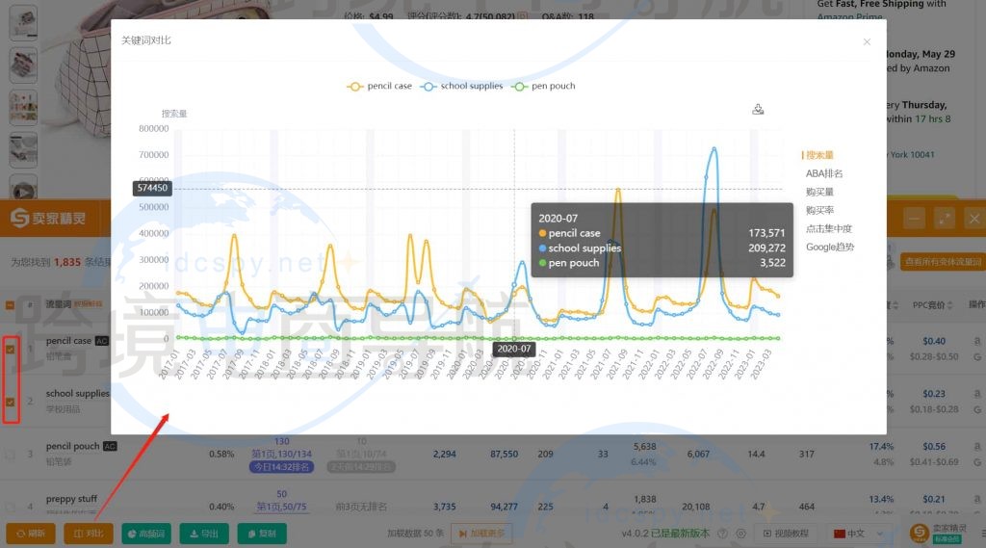This screenshot has width=986, height=548.
Task: Uncheck the pencil case row checkbox
Action: point(11,350)
